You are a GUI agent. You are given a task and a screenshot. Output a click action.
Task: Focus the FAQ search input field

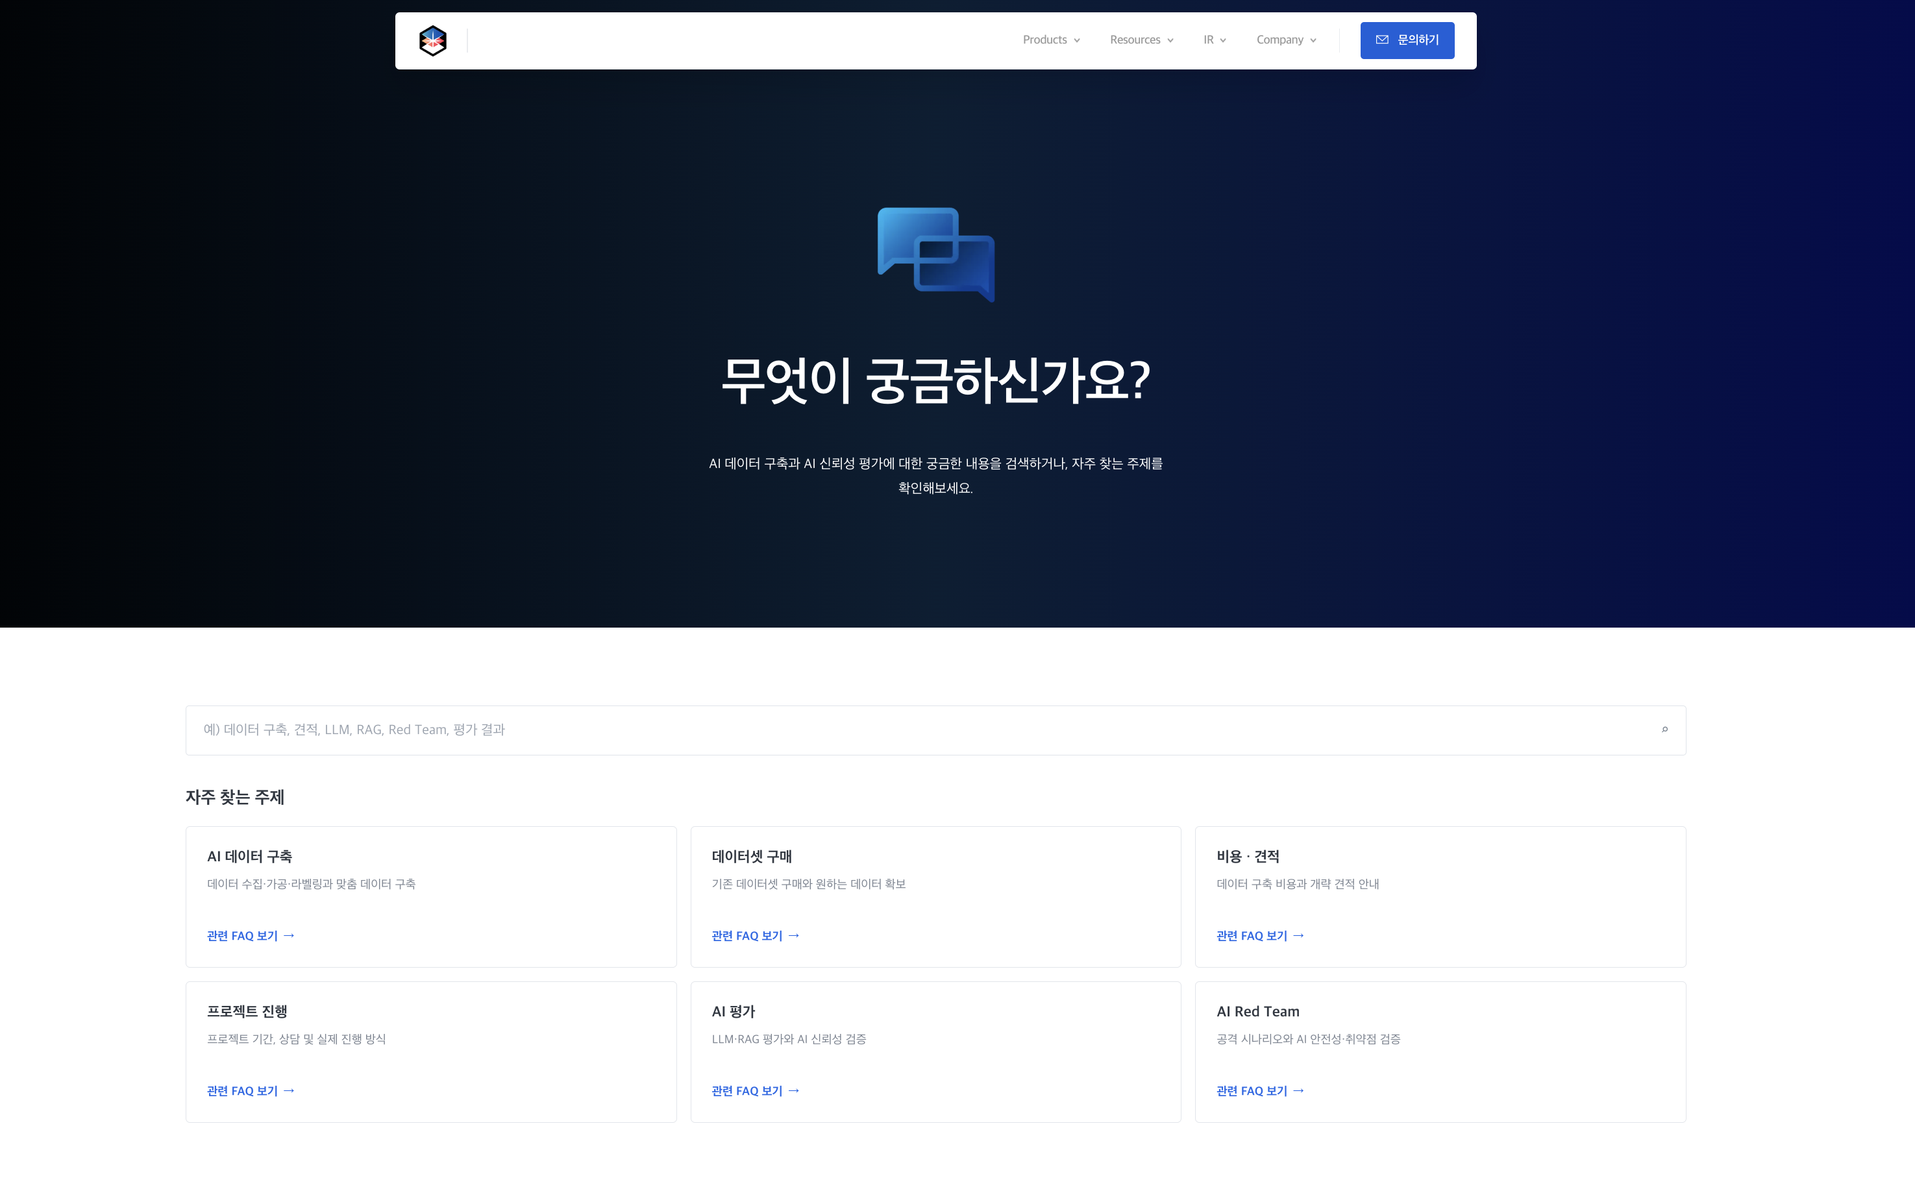pos(935,729)
